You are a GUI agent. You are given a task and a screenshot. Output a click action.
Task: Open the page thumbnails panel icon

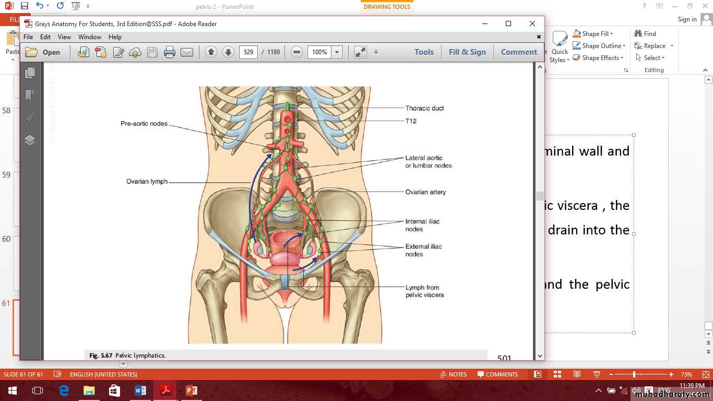coord(30,73)
